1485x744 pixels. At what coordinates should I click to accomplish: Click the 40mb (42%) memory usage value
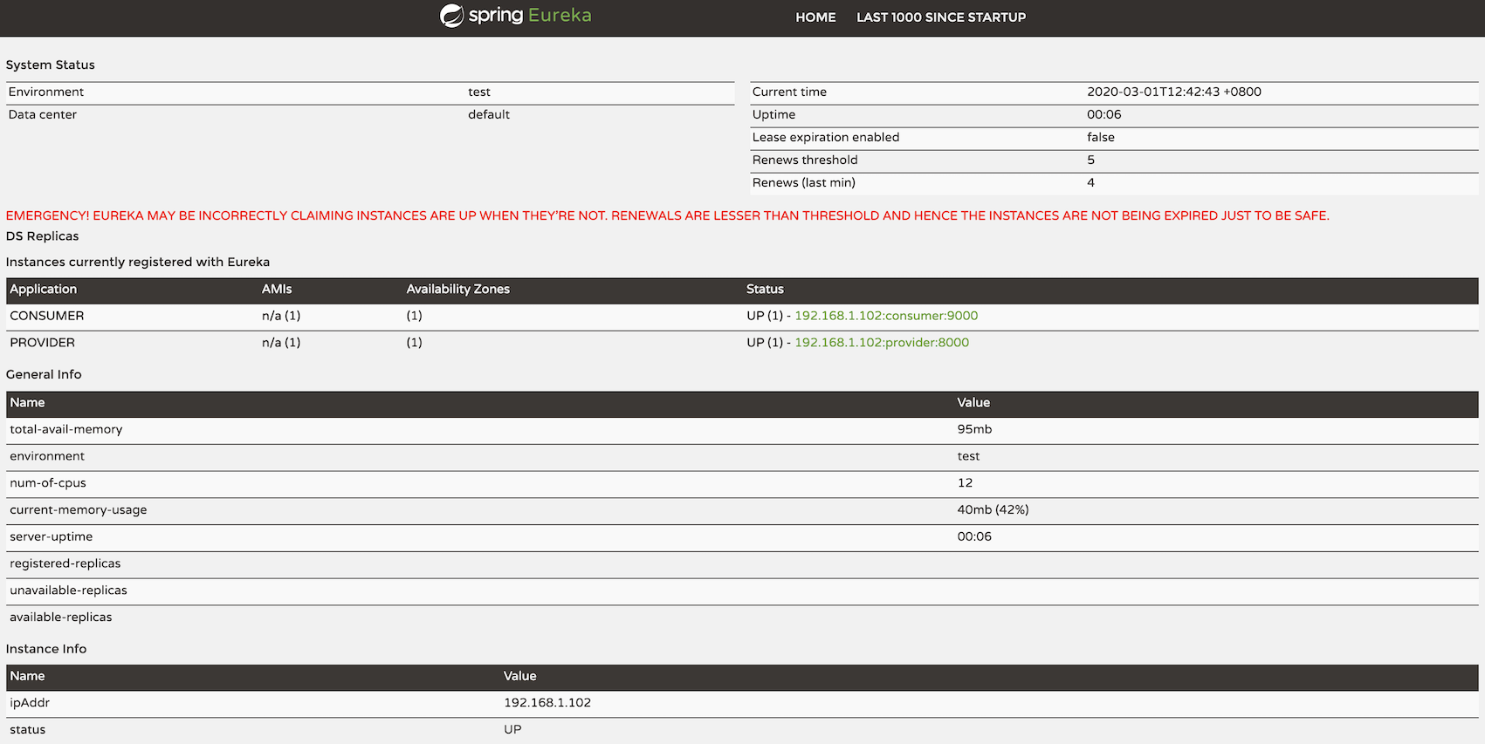[x=993, y=509]
